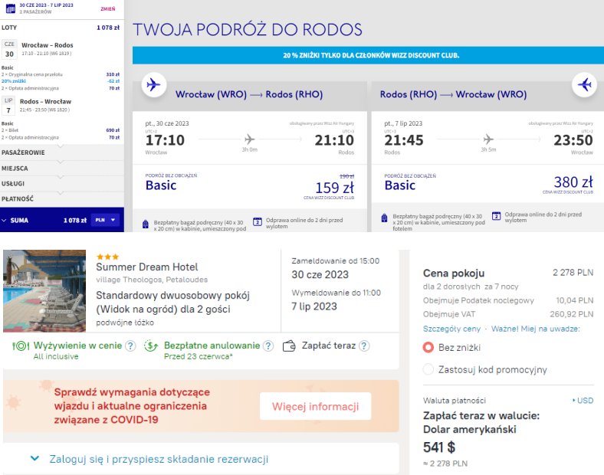Open the Ważne! Miej na uwadze link
The image size is (604, 475).
click(536, 329)
